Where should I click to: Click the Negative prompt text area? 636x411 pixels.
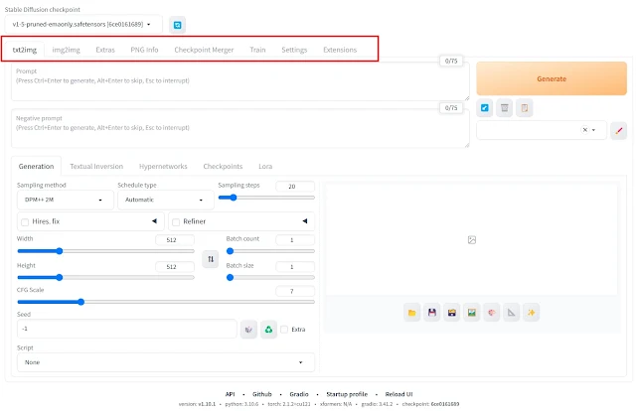pos(240,128)
